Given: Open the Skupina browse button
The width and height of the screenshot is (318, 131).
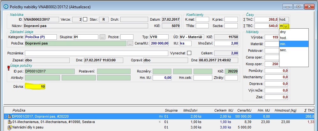Looking at the screenshot, I should [102, 37].
